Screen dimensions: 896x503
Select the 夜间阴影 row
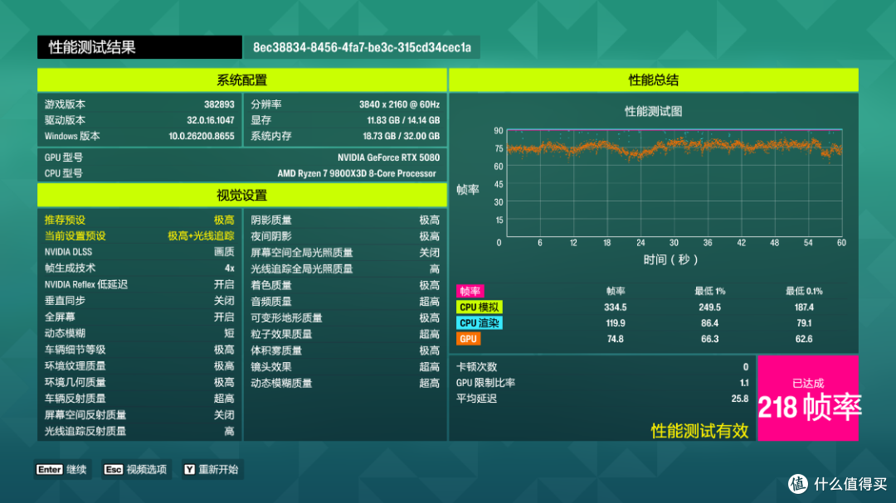[x=345, y=236]
